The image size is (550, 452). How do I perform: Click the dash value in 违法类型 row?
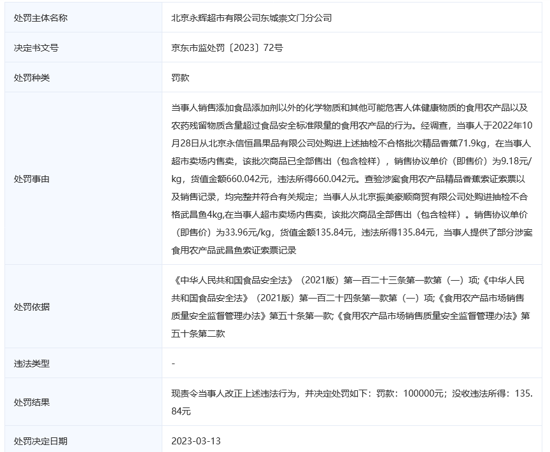(x=174, y=364)
